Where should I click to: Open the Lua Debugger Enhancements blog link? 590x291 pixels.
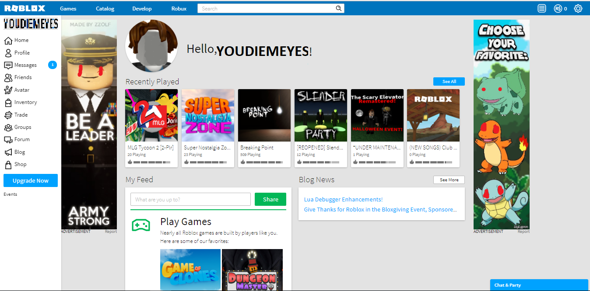click(x=343, y=199)
